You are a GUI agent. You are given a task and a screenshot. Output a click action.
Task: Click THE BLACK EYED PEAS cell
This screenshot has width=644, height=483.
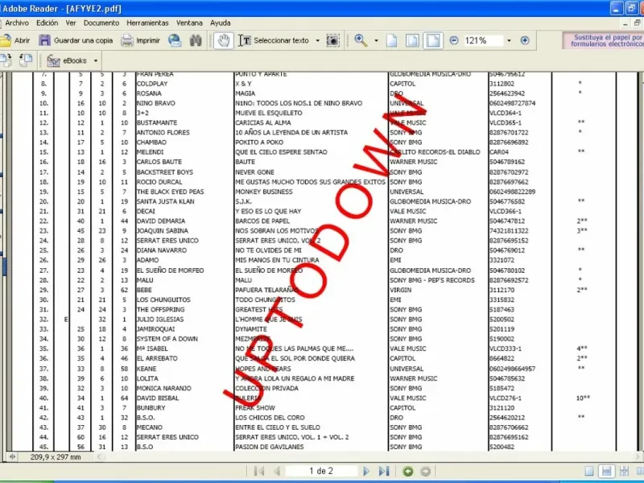pyautogui.click(x=170, y=192)
